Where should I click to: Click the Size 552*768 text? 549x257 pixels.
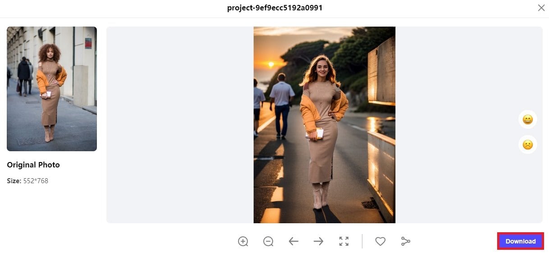point(27,181)
